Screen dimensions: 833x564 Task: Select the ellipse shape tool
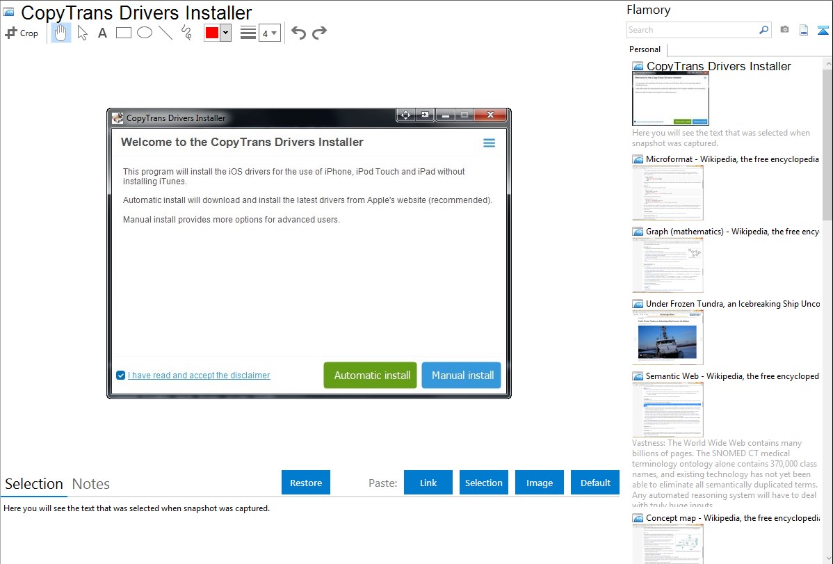145,33
